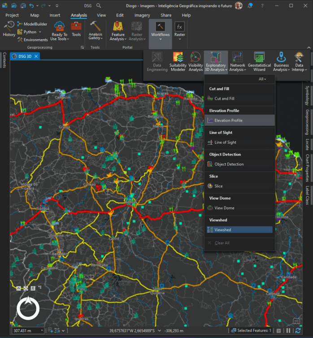Refresh the map view in status bar

[298, 331]
